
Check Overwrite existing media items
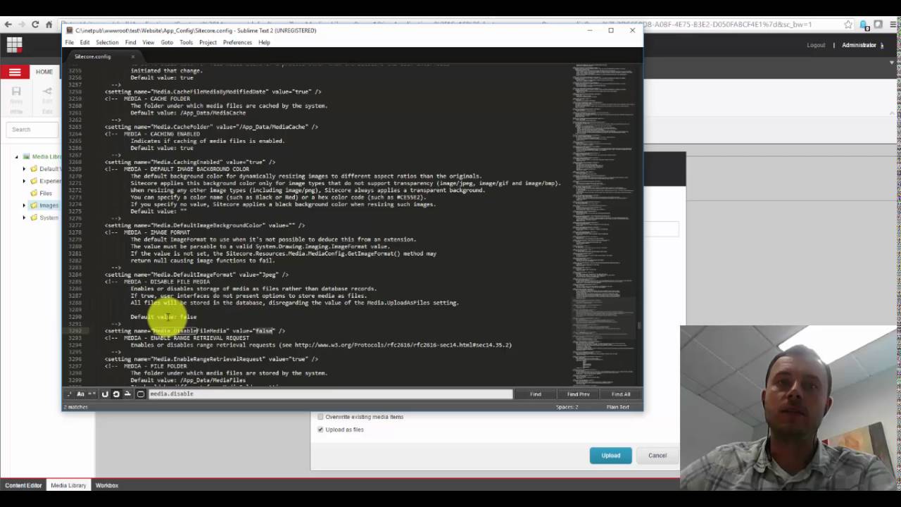(x=320, y=417)
